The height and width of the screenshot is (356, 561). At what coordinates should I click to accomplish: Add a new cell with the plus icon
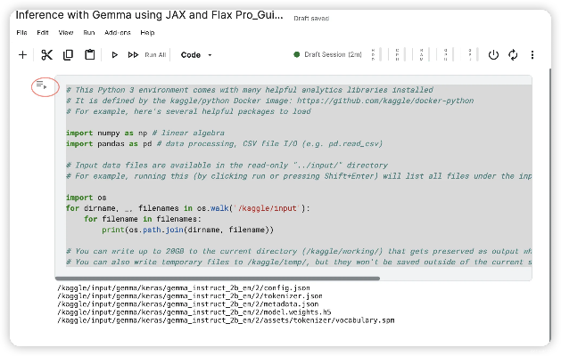click(22, 54)
